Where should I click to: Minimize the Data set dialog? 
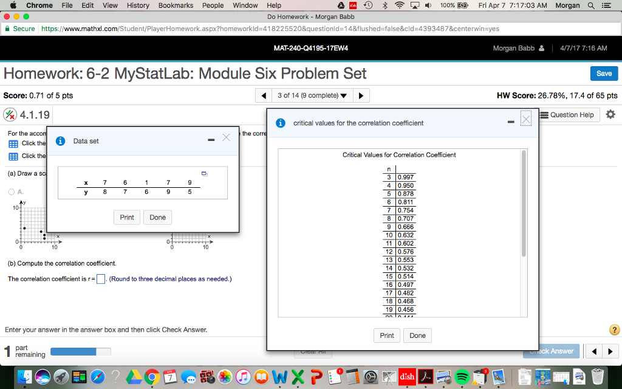pos(211,140)
